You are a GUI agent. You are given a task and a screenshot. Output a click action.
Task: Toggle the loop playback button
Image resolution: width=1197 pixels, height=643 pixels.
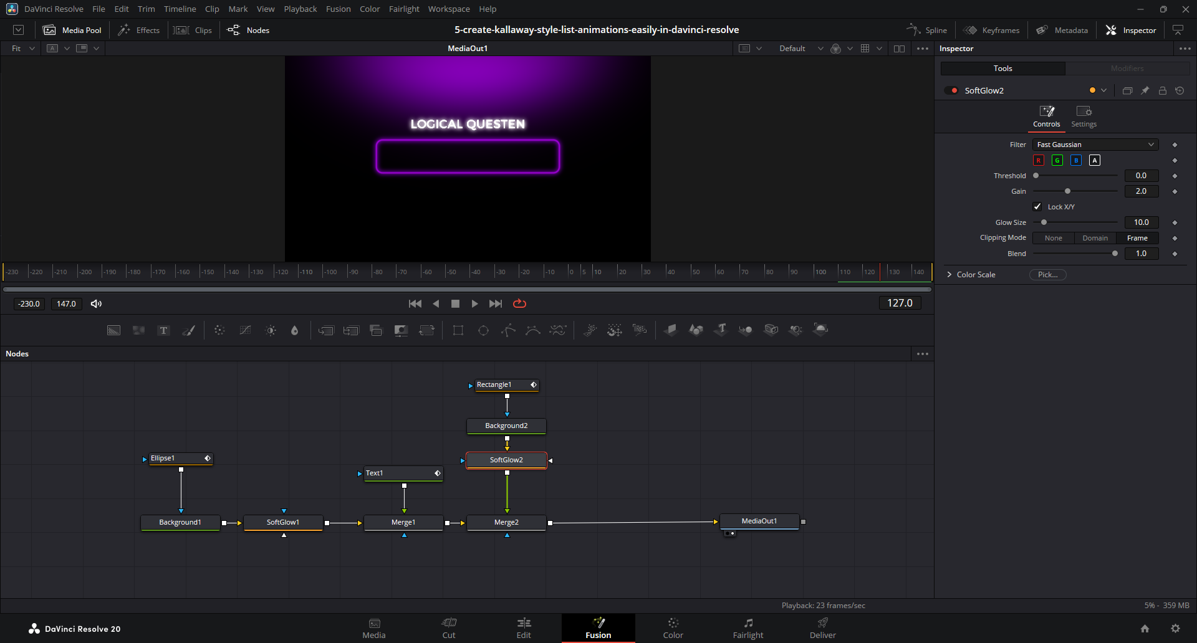(x=519, y=303)
